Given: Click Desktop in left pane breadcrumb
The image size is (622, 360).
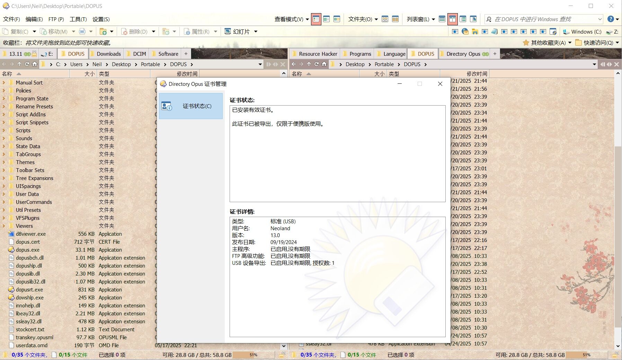Looking at the screenshot, I should pos(121,64).
